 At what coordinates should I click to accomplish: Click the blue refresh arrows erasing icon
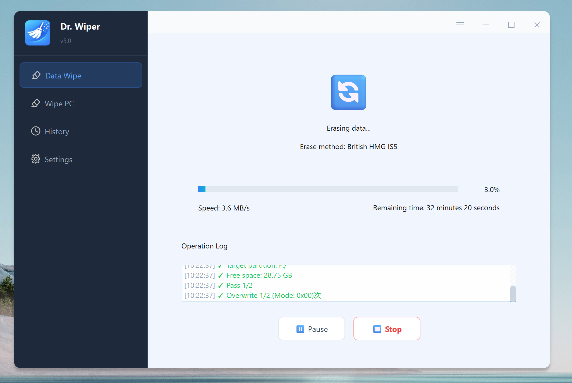pyautogui.click(x=348, y=92)
